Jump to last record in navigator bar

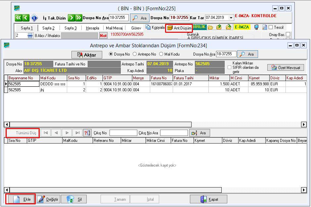click(77, 133)
